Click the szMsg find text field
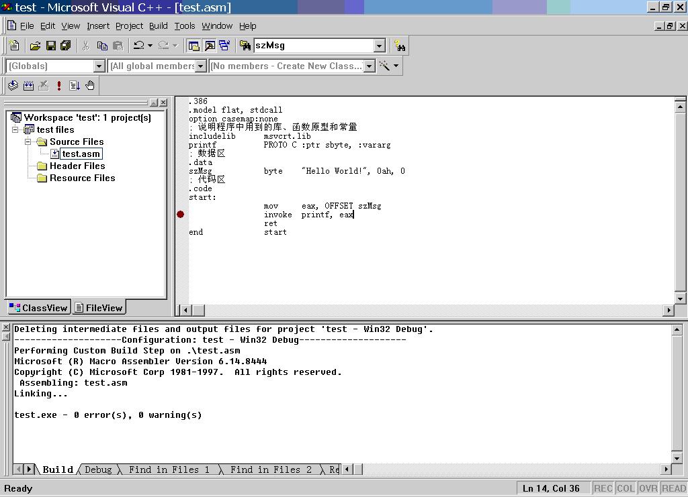Image resolution: width=688 pixels, height=497 pixels. pyautogui.click(x=314, y=46)
